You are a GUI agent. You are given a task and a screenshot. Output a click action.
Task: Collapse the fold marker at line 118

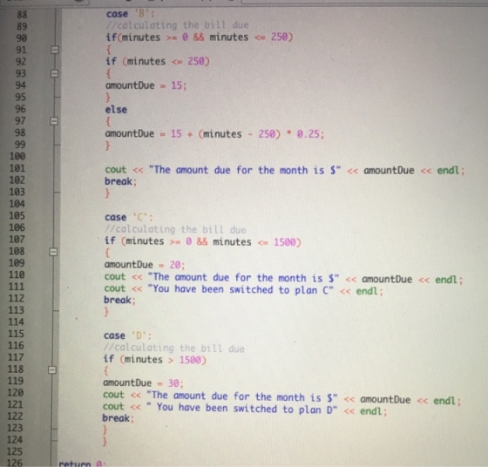(x=52, y=370)
